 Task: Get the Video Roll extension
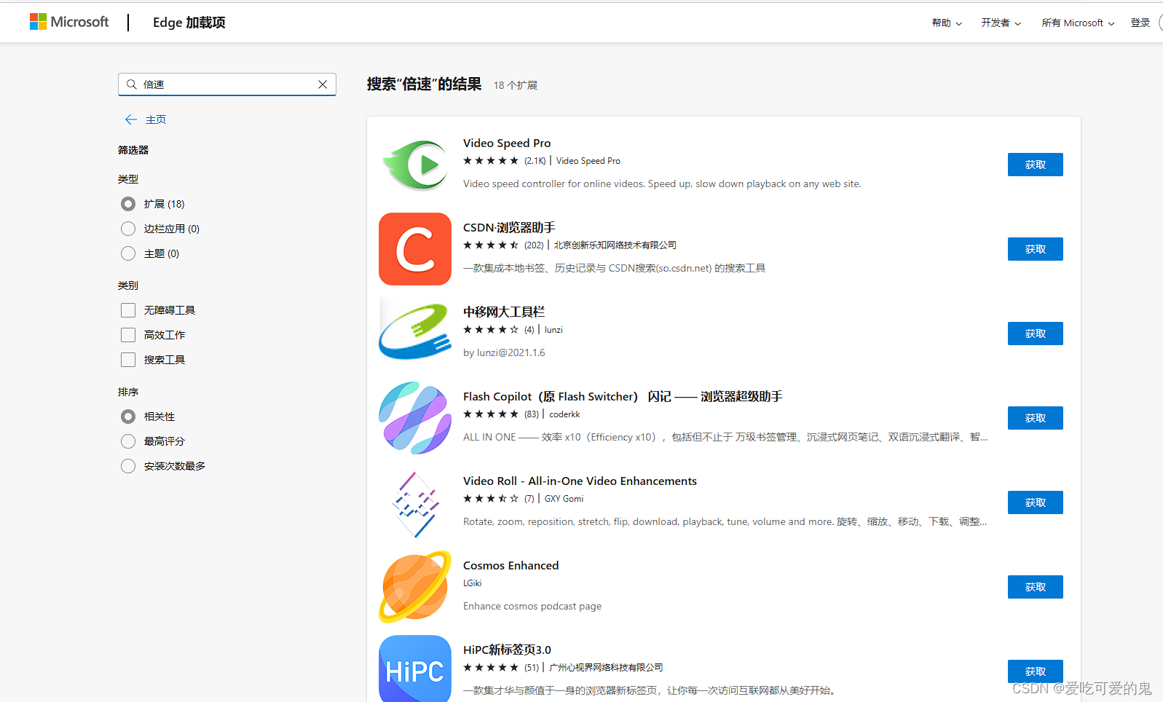(1035, 502)
